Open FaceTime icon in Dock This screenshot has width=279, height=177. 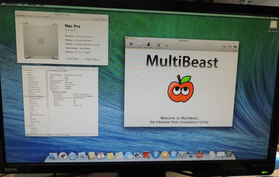click(138, 155)
